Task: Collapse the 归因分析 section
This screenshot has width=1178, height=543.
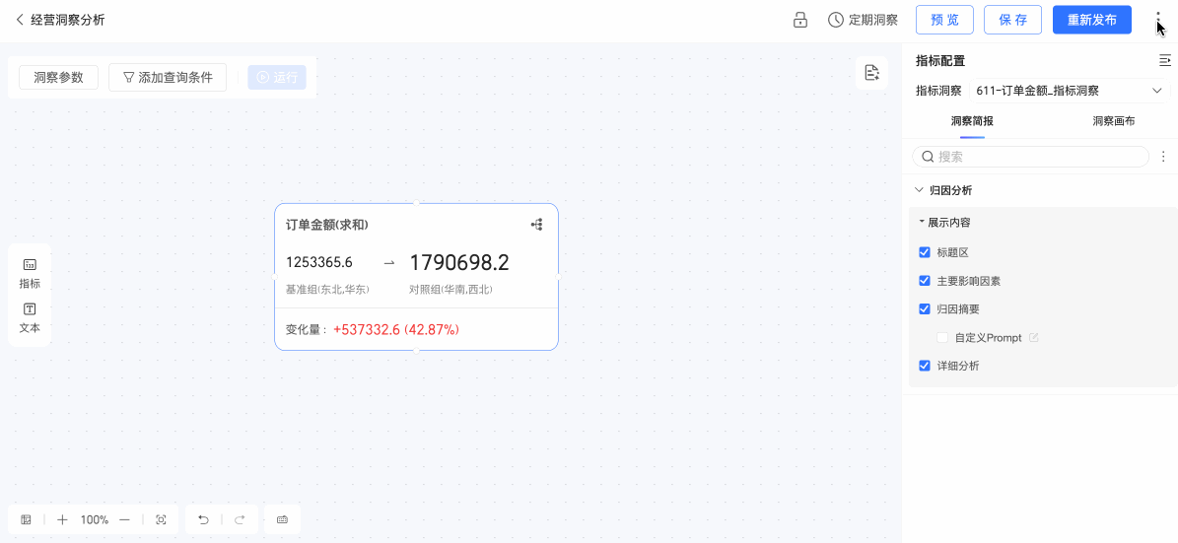Action: point(919,190)
